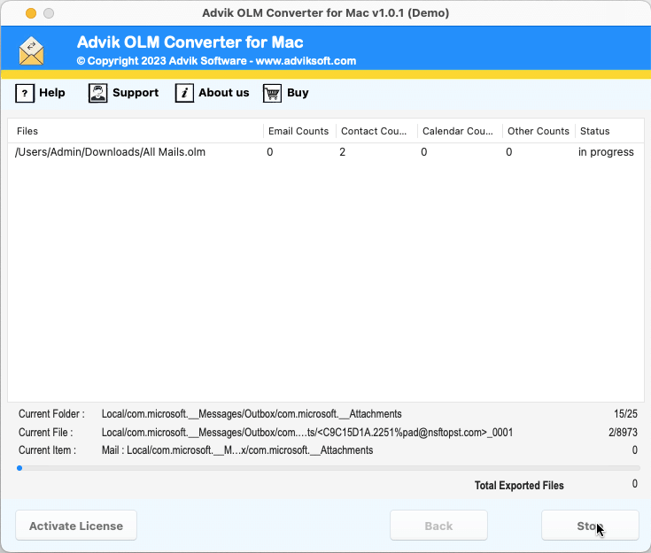This screenshot has height=553, width=651.
Task: Click the Other Counts column header
Action: (539, 131)
